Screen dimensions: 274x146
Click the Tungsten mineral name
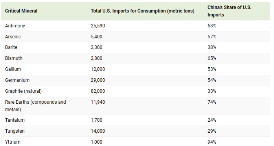point(15,131)
